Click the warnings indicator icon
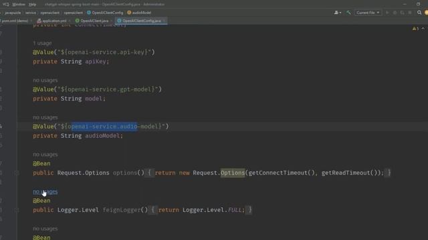This screenshot has height=240, width=428. pos(415,29)
